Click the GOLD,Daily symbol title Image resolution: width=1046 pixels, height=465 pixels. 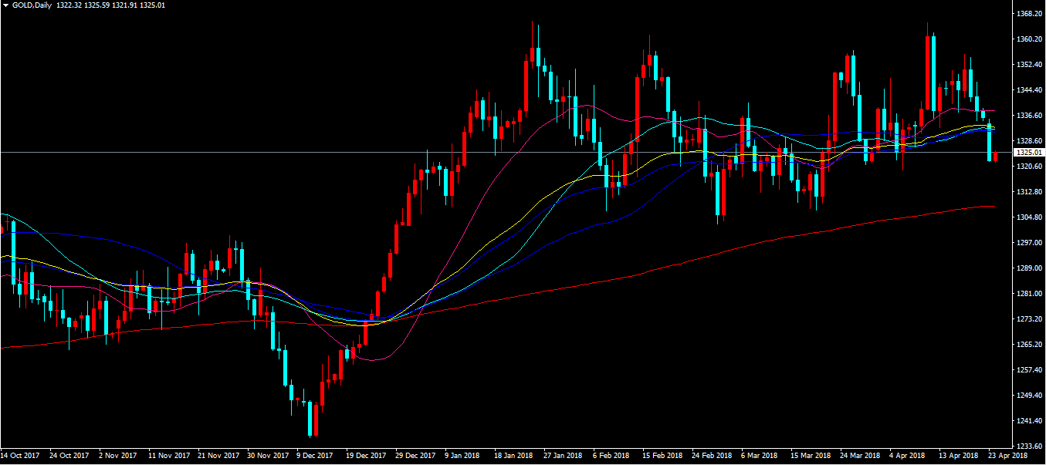[x=32, y=5]
